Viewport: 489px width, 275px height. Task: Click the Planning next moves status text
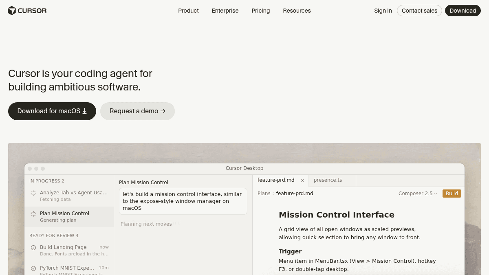coord(146,224)
